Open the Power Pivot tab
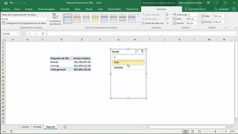 point(132,9)
